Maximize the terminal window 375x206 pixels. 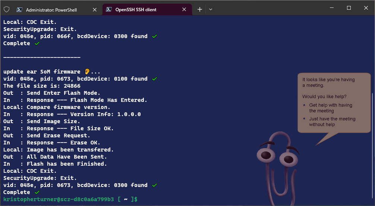(x=349, y=8)
